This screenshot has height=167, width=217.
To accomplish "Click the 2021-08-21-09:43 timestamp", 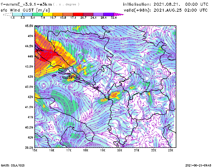I will 200,165.
